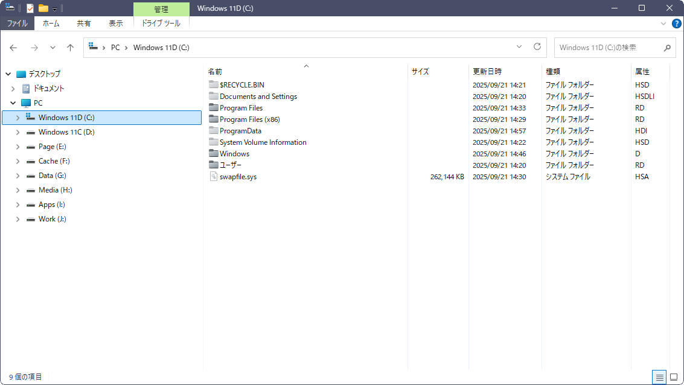The image size is (684, 385).
Task: Collapse the デスクトップ tree node
Action: pyautogui.click(x=8, y=74)
